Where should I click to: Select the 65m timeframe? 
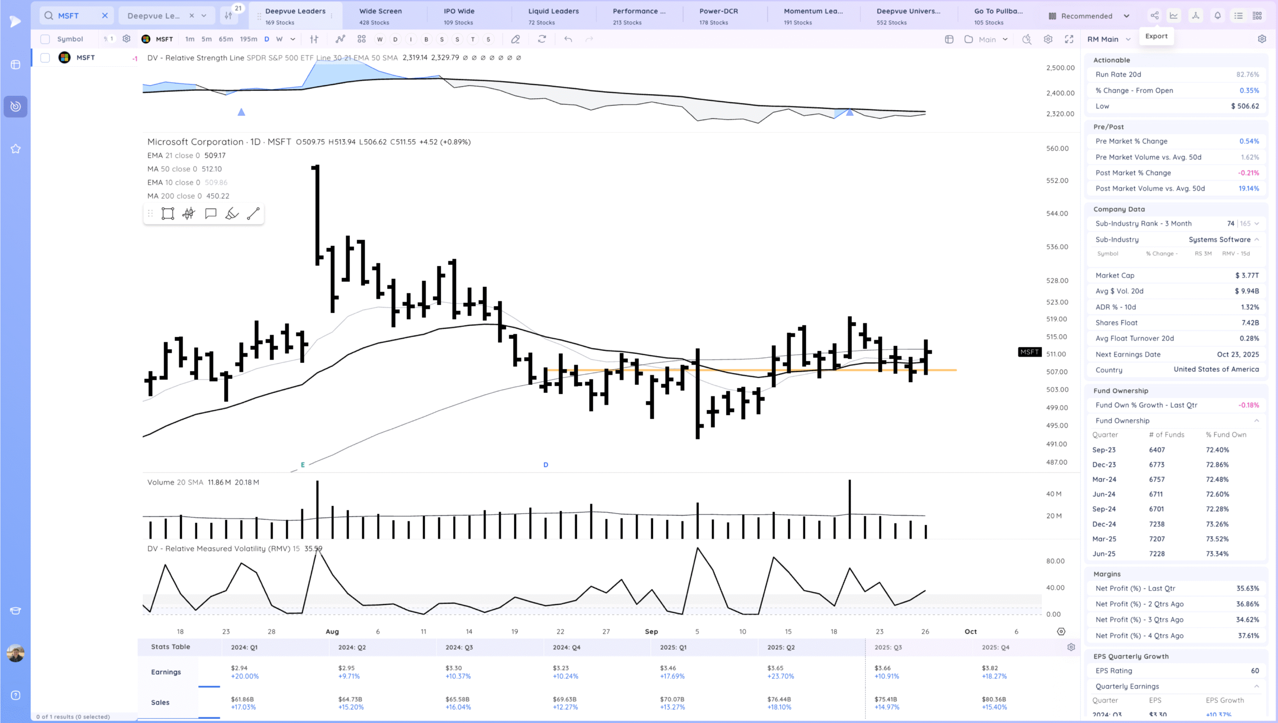pos(226,39)
